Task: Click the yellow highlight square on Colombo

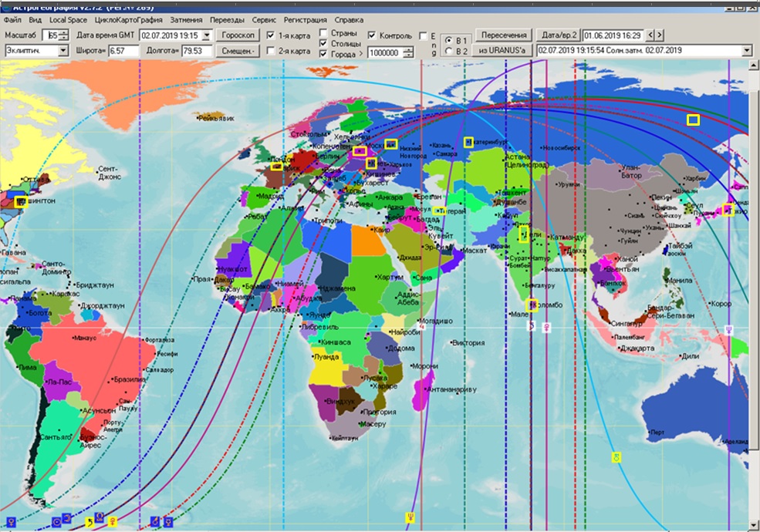Action: point(531,305)
